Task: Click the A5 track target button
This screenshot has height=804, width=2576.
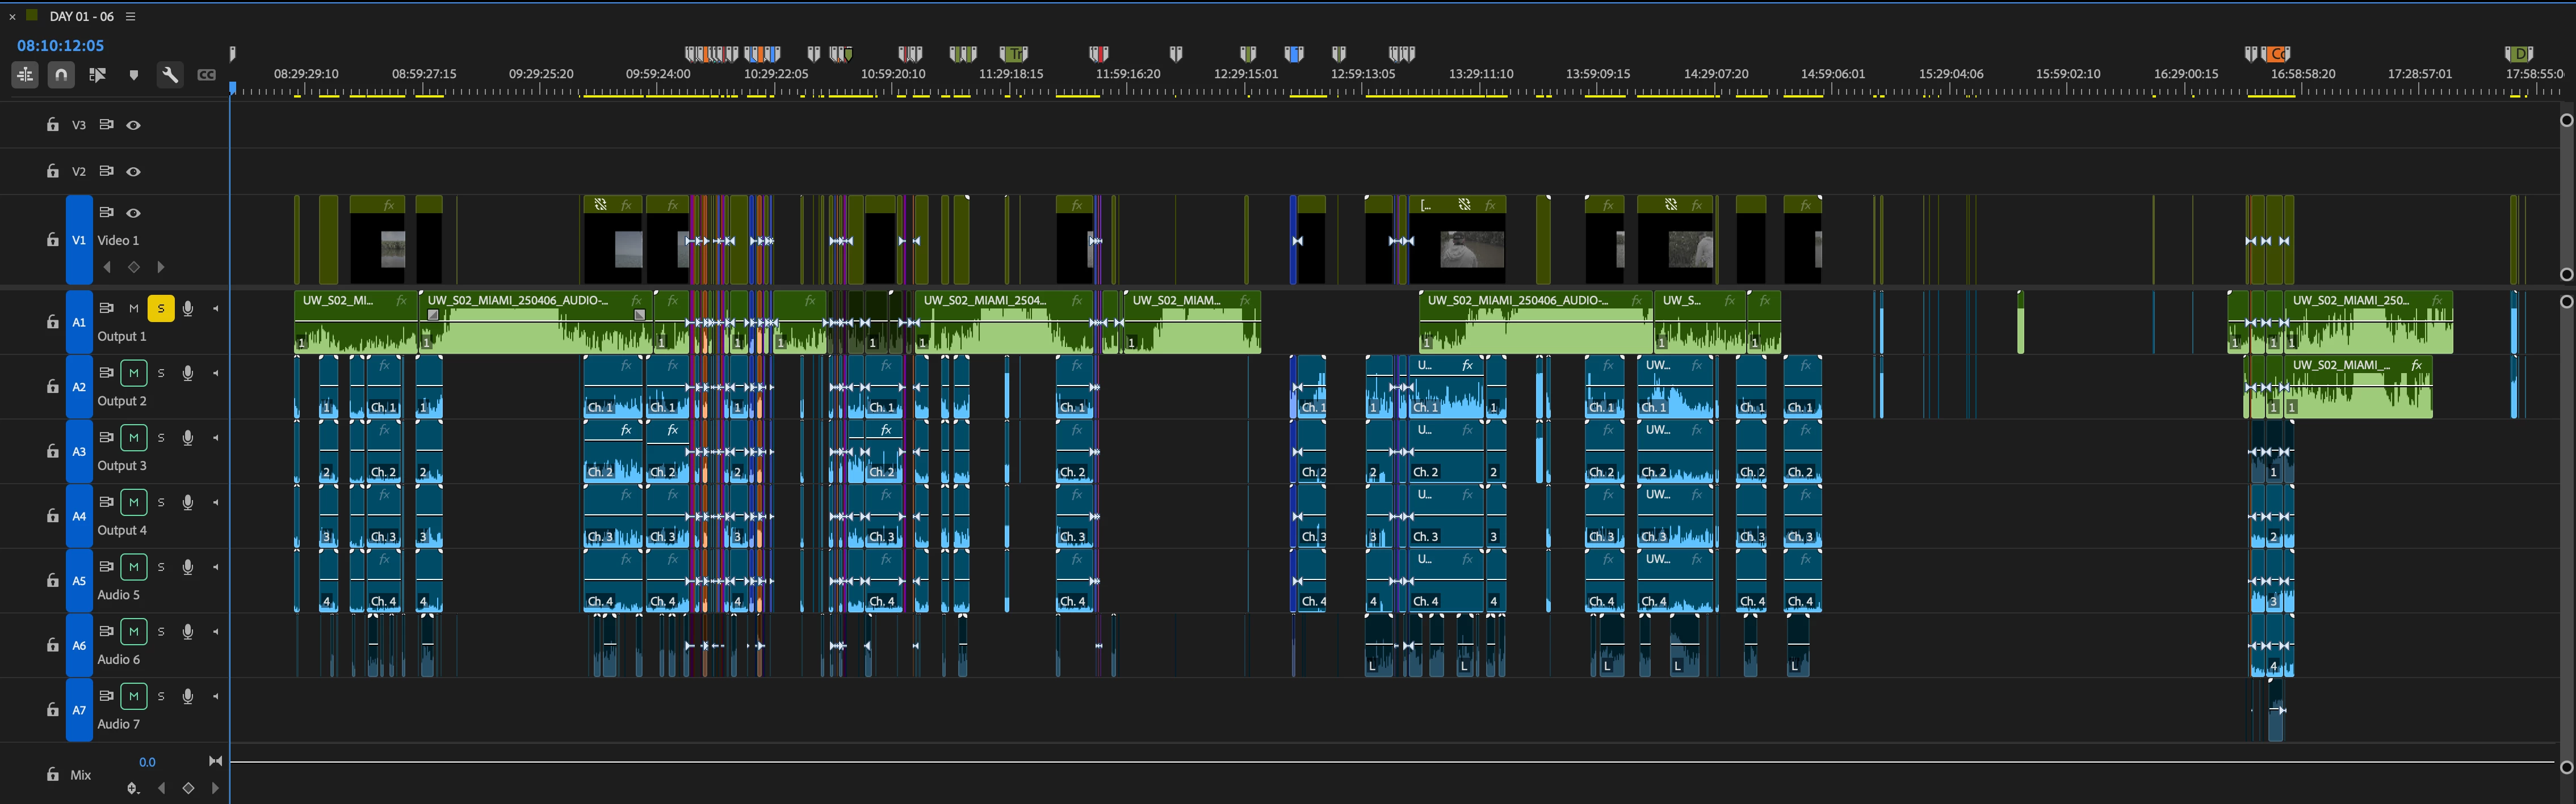Action: (79, 580)
